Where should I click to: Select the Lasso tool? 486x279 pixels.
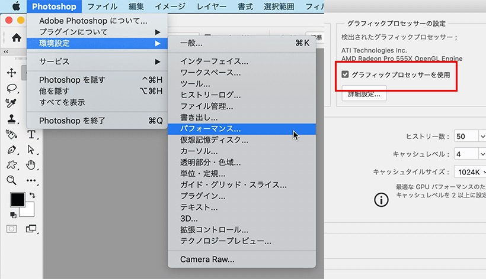pyautogui.click(x=11, y=88)
